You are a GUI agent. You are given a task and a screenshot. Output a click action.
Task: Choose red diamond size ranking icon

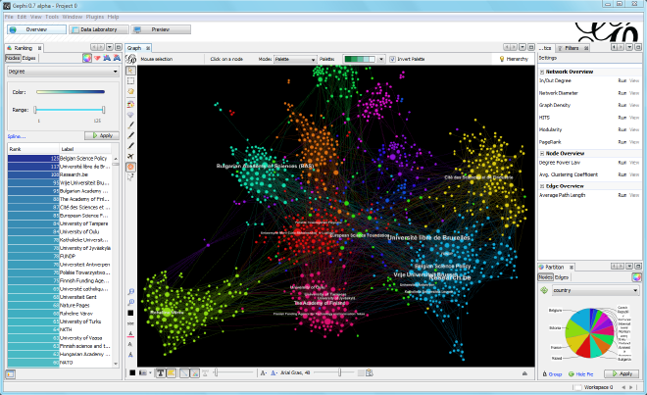pyautogui.click(x=97, y=58)
